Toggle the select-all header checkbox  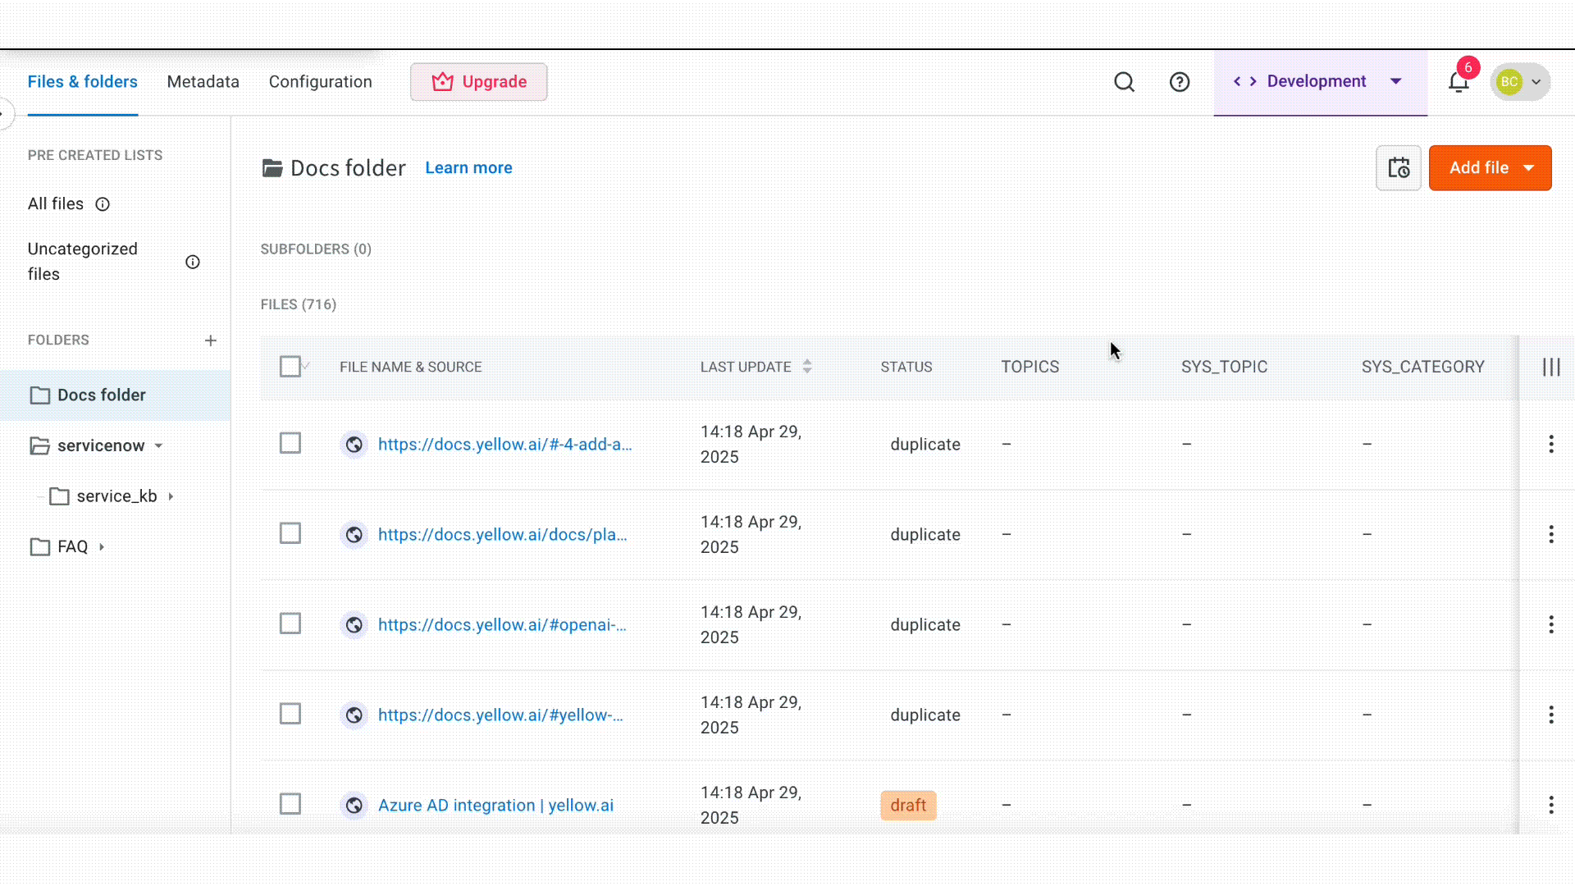click(290, 367)
